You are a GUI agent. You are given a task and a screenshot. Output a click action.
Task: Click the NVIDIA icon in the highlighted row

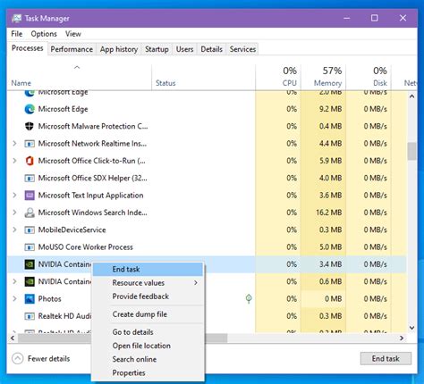[x=30, y=264]
